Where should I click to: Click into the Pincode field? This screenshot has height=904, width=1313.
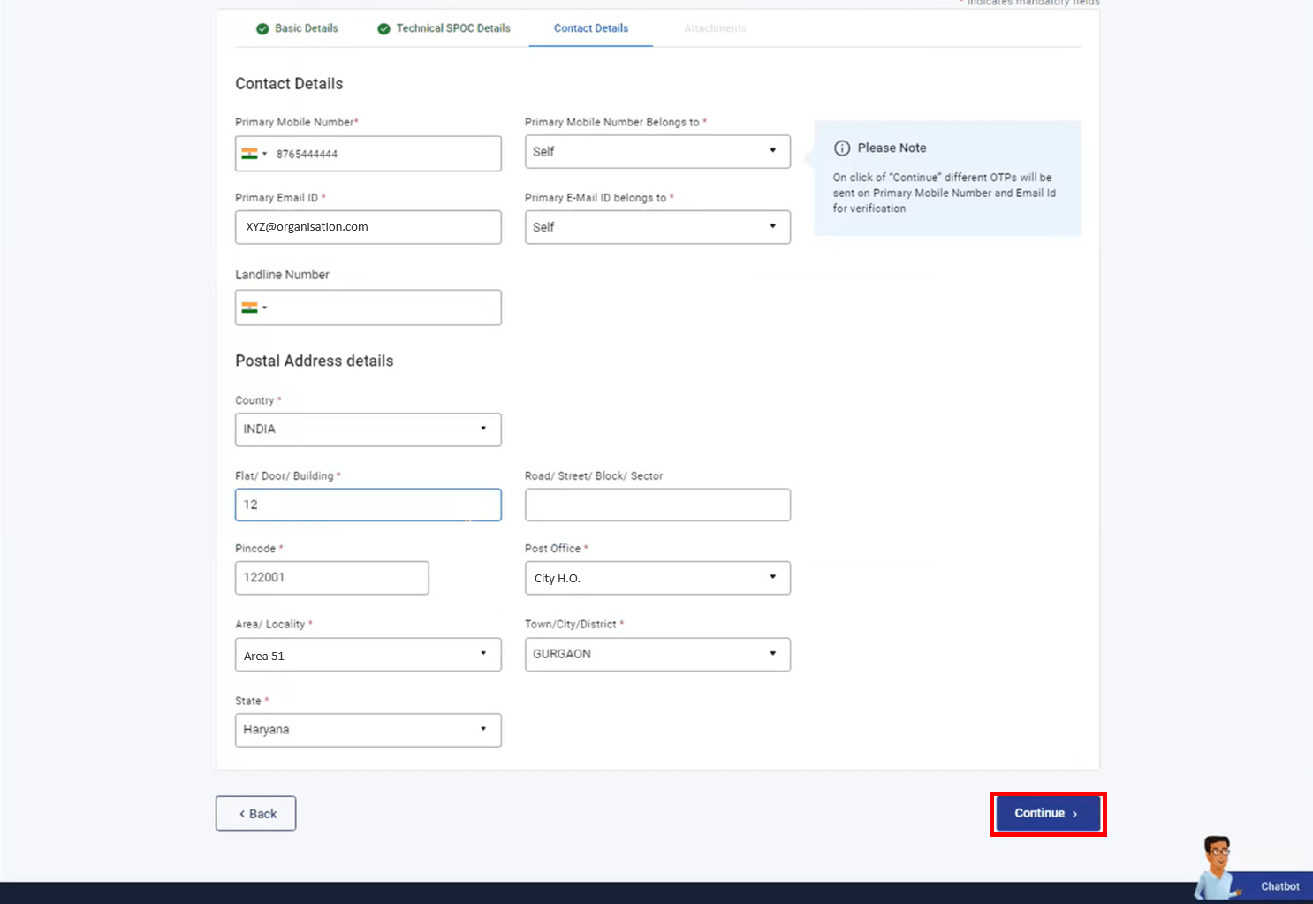332,578
